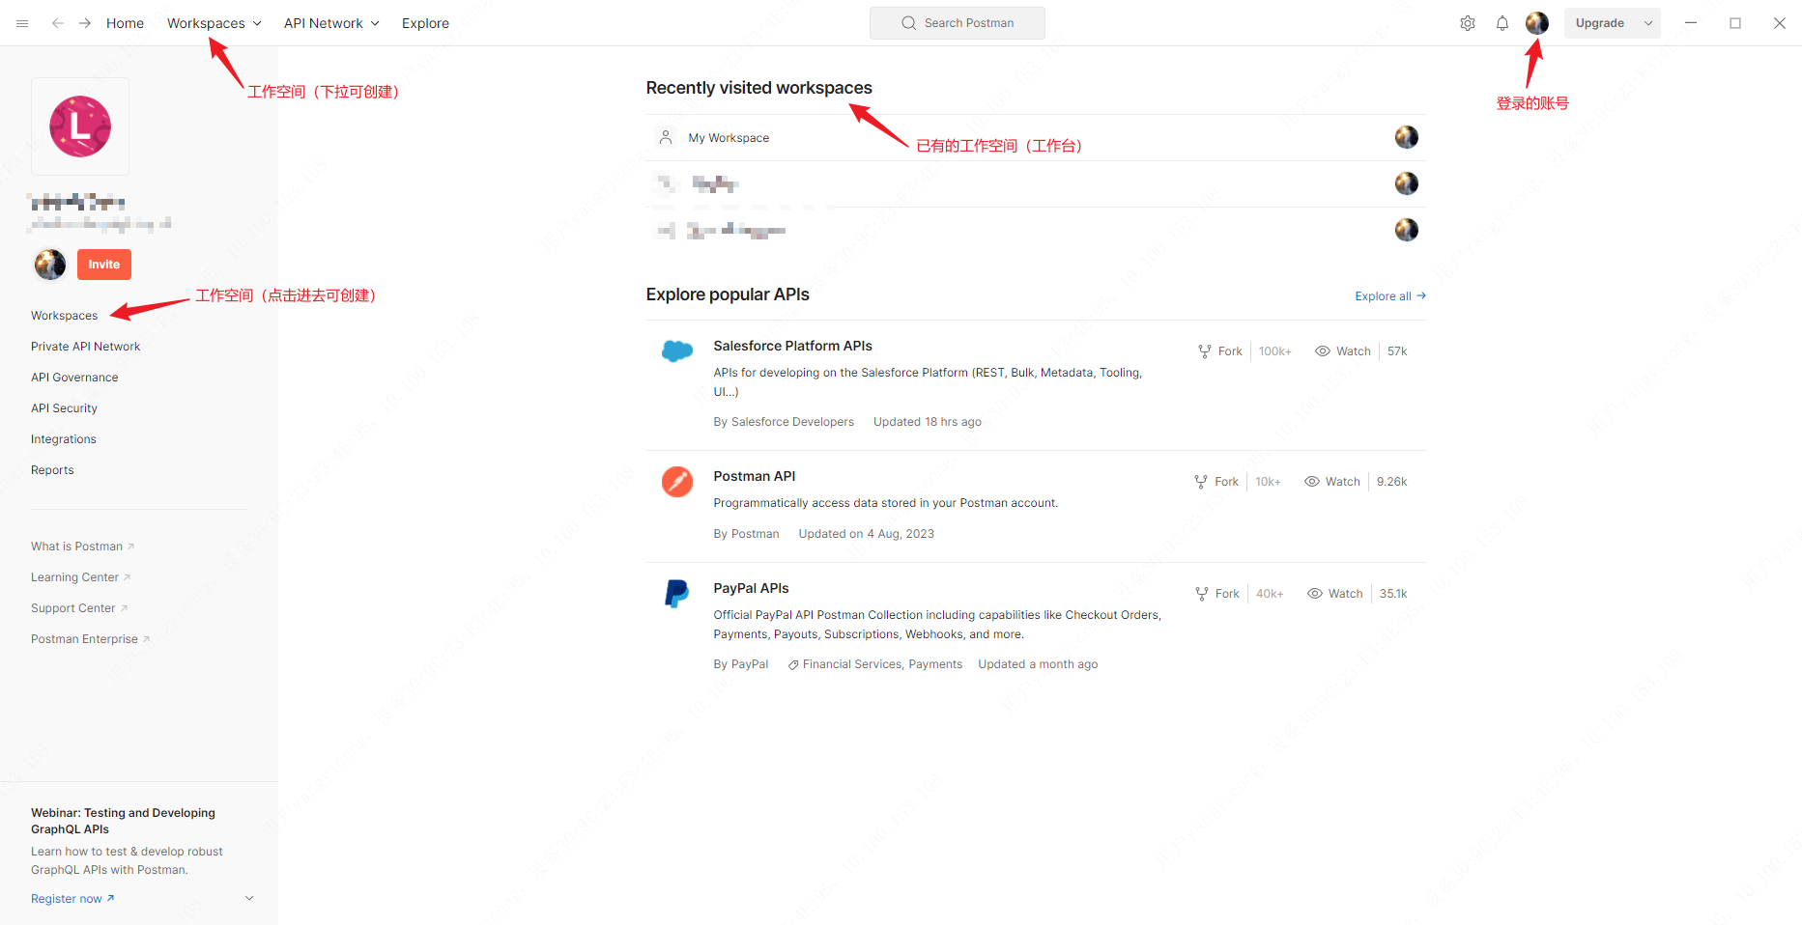Click Postman API 10k+ fork count
Screen dimensions: 1802x925
tap(1268, 482)
